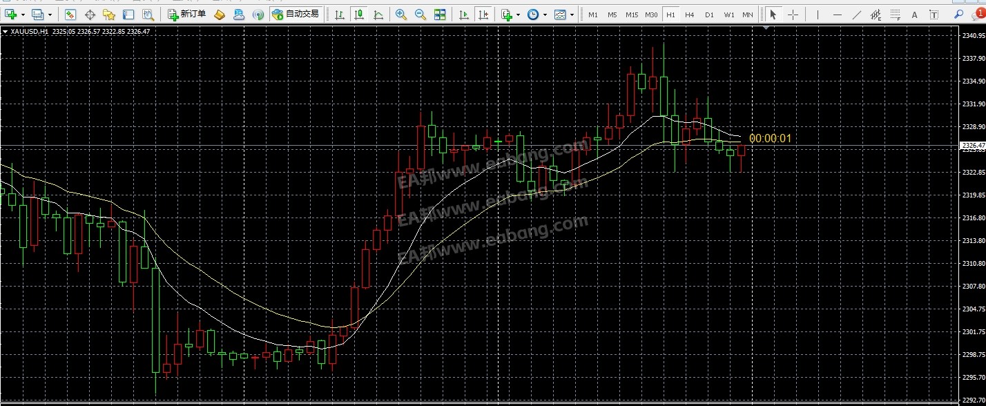Toggle the 自动交易 auto trading button
986x406 pixels.
pos(296,14)
